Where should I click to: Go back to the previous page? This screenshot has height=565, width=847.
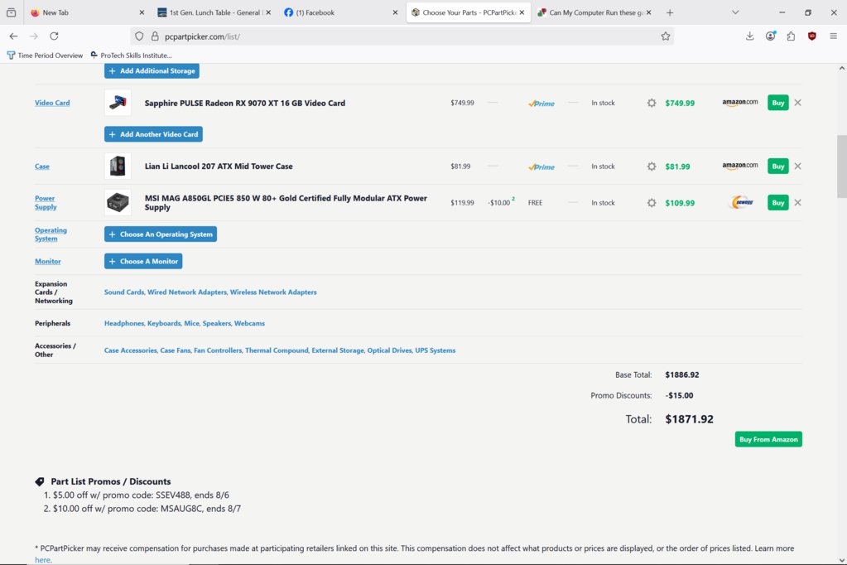13,36
